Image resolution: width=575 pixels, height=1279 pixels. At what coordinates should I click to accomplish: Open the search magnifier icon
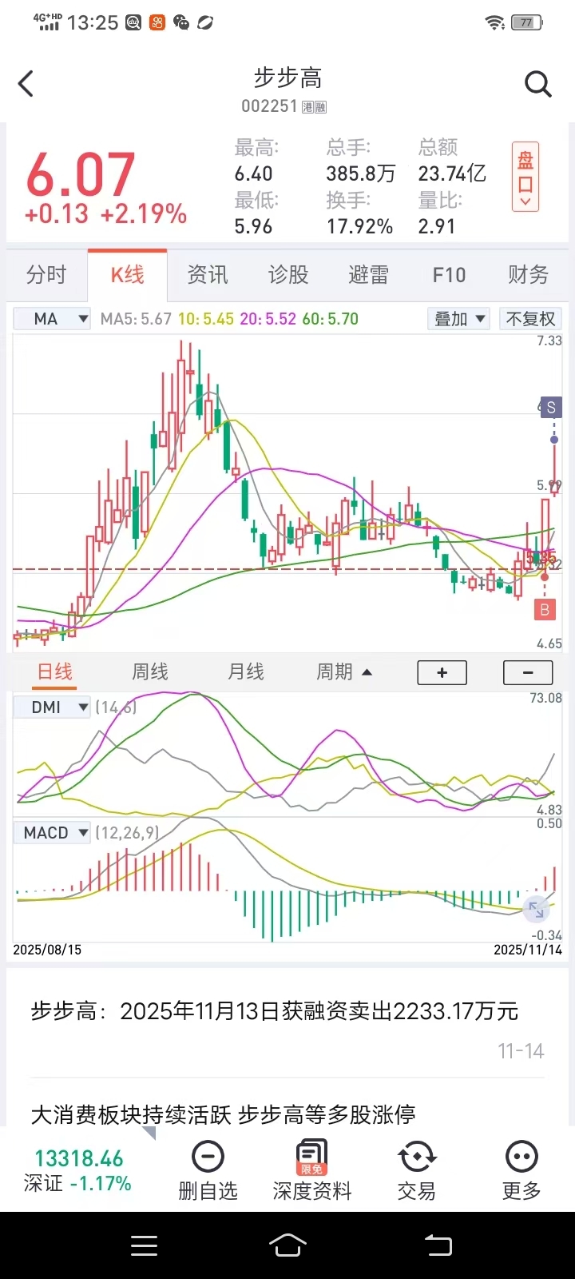[x=537, y=83]
